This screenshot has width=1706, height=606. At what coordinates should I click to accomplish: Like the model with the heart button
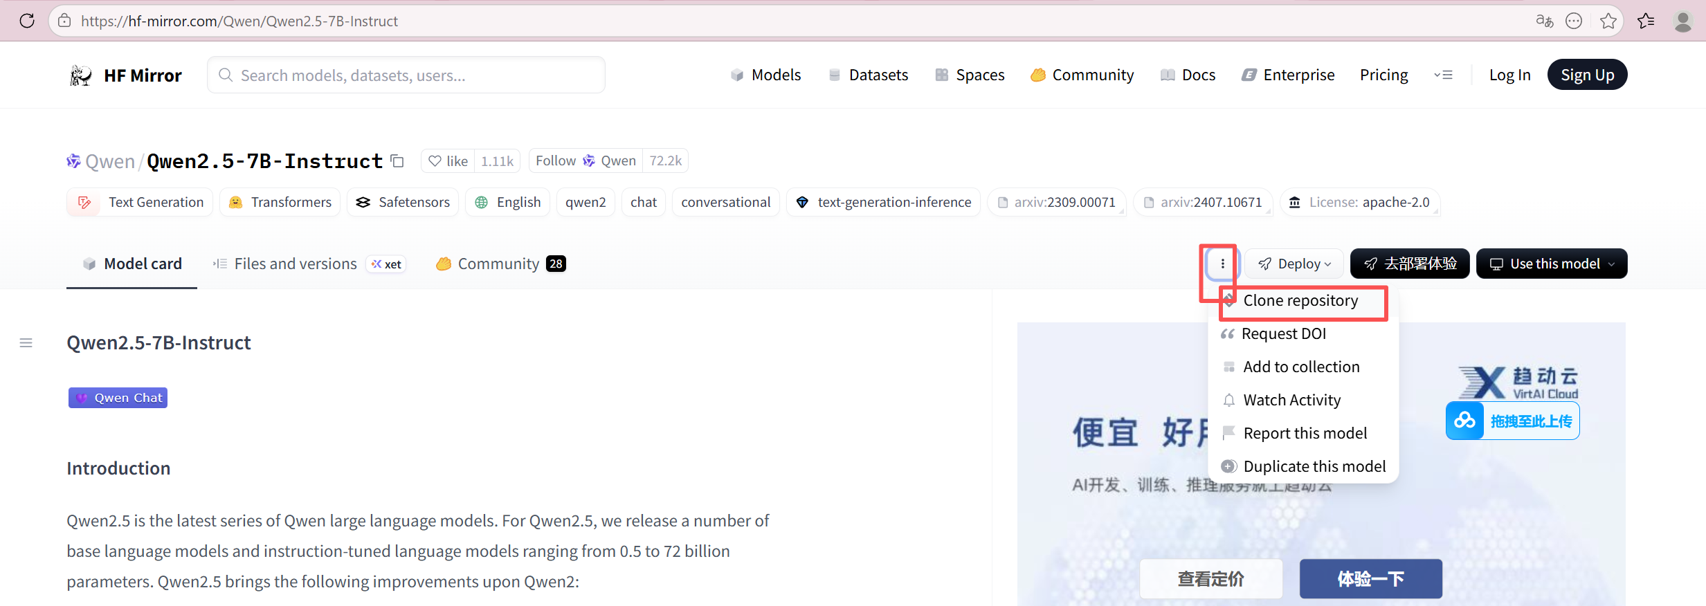448,161
